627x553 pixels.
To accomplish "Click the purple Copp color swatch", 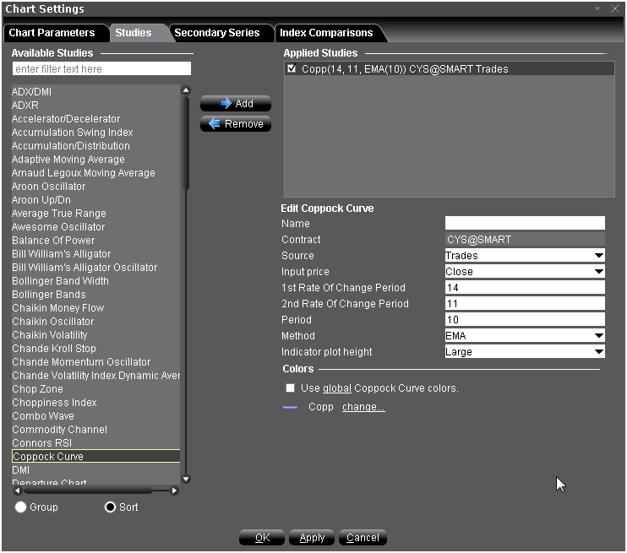I will (291, 407).
